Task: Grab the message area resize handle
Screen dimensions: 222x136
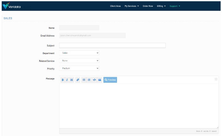Action: click(218, 127)
